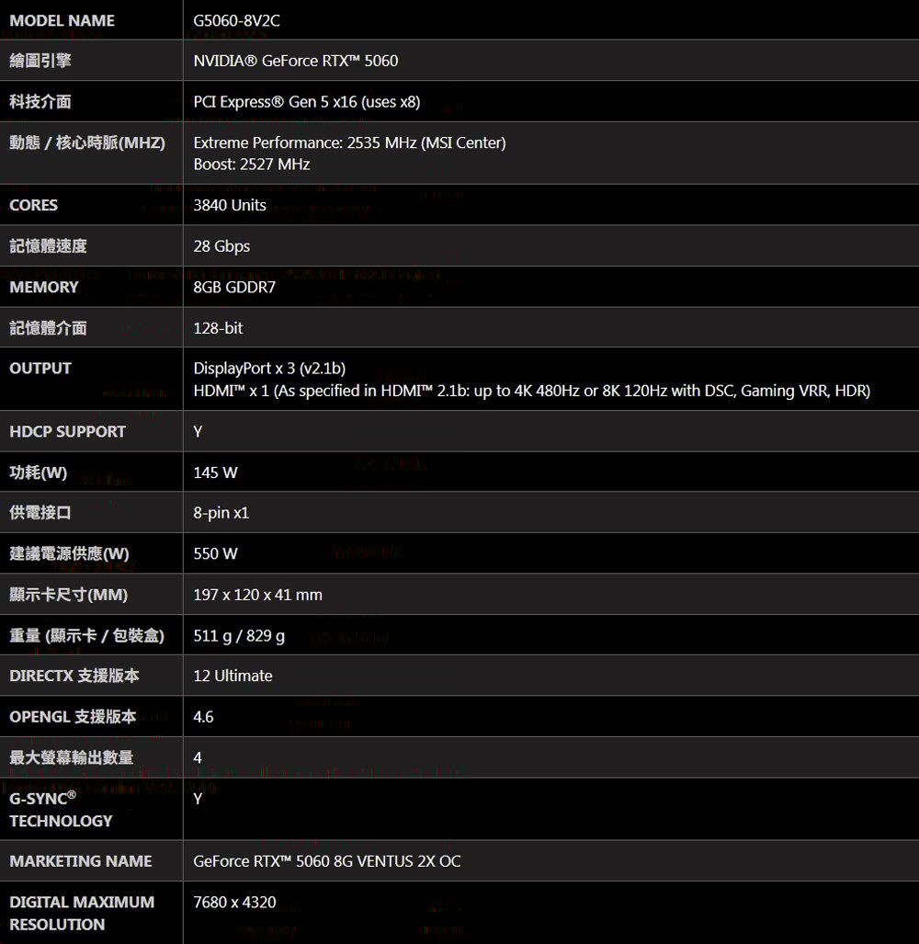Click the PCI Express Gen 5 x16 text
This screenshot has height=944, width=919.
275,102
